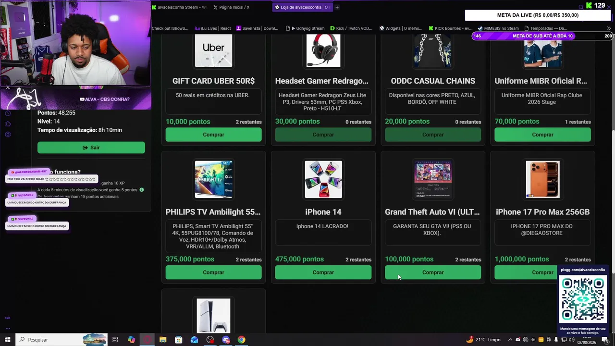Select the Loja de alvaceisconfia tab

302,7
